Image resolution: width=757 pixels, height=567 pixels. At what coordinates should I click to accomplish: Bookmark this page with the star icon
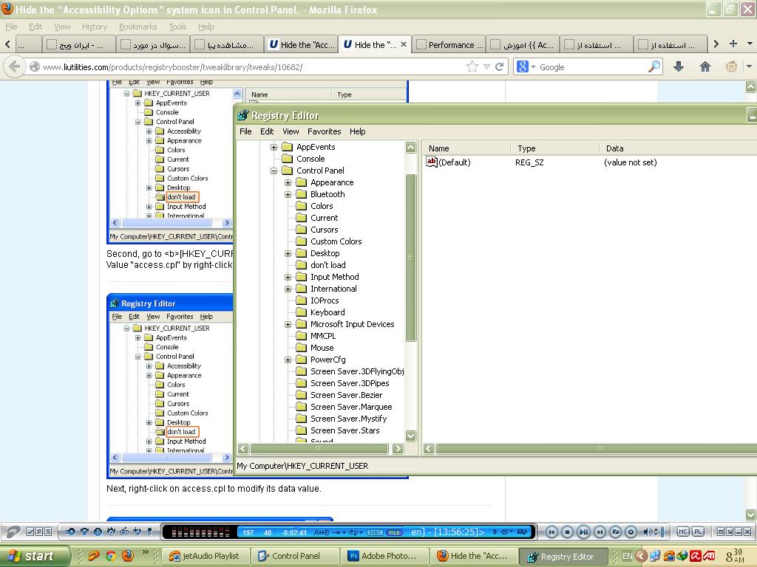(472, 66)
